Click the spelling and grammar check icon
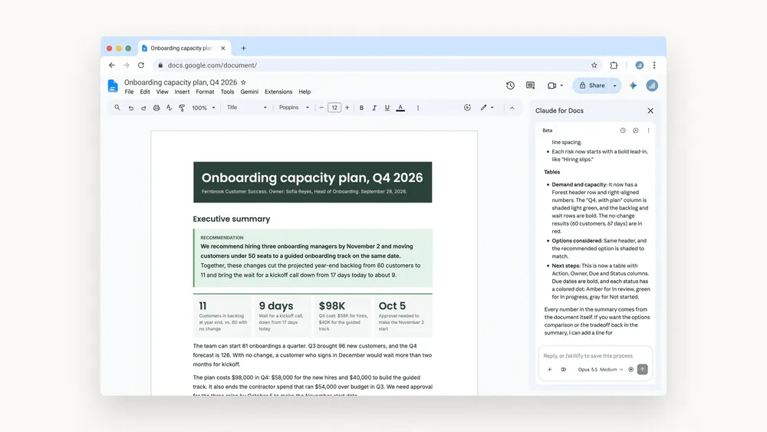This screenshot has height=432, width=767. (170, 107)
